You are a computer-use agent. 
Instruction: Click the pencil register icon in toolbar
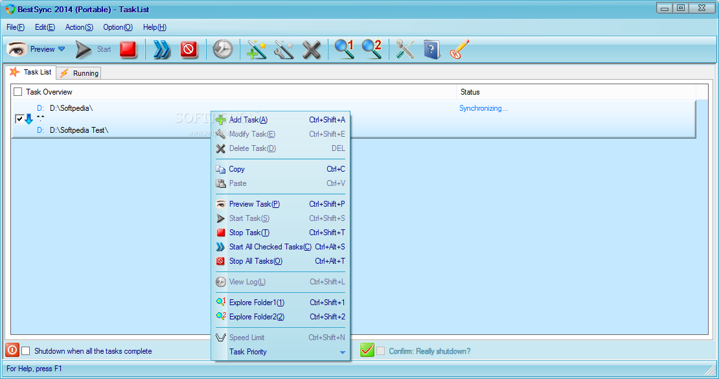tap(459, 49)
